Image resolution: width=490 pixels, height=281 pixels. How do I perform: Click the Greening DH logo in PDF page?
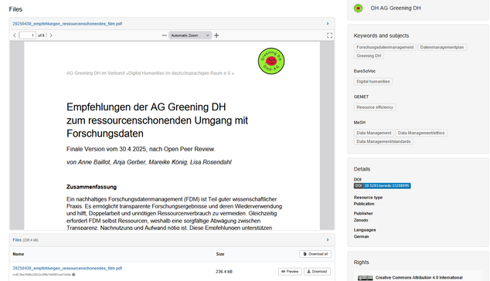(x=271, y=61)
